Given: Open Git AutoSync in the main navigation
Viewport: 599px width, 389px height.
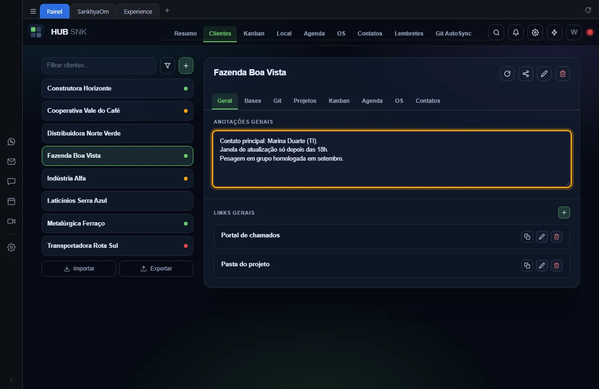Looking at the screenshot, I should click(x=454, y=34).
